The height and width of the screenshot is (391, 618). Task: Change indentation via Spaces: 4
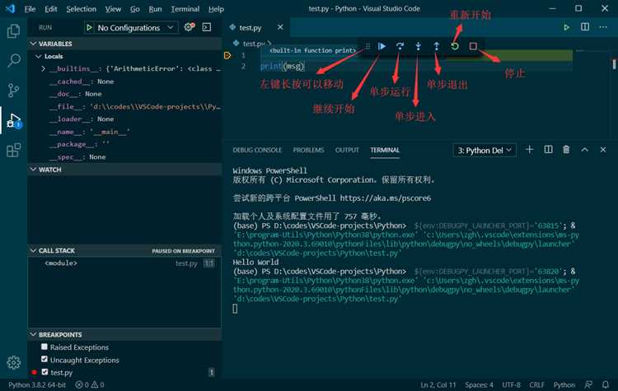point(479,384)
